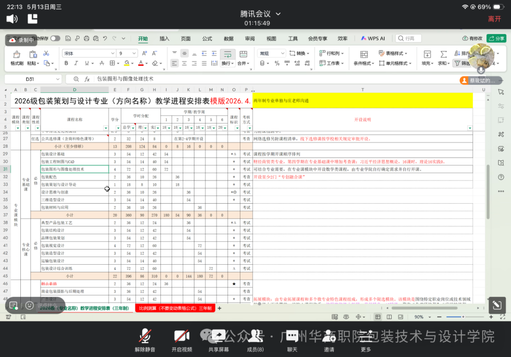Click the Print Preview icon
This screenshot has width=511, height=357.
96,38
